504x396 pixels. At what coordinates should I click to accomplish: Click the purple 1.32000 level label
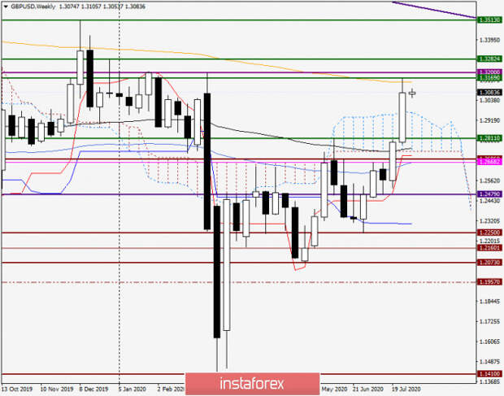click(x=490, y=72)
